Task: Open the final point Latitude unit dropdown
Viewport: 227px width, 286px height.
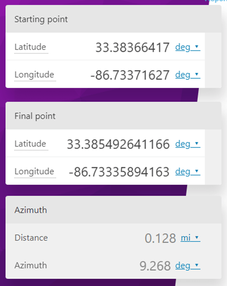Action: [x=188, y=144]
